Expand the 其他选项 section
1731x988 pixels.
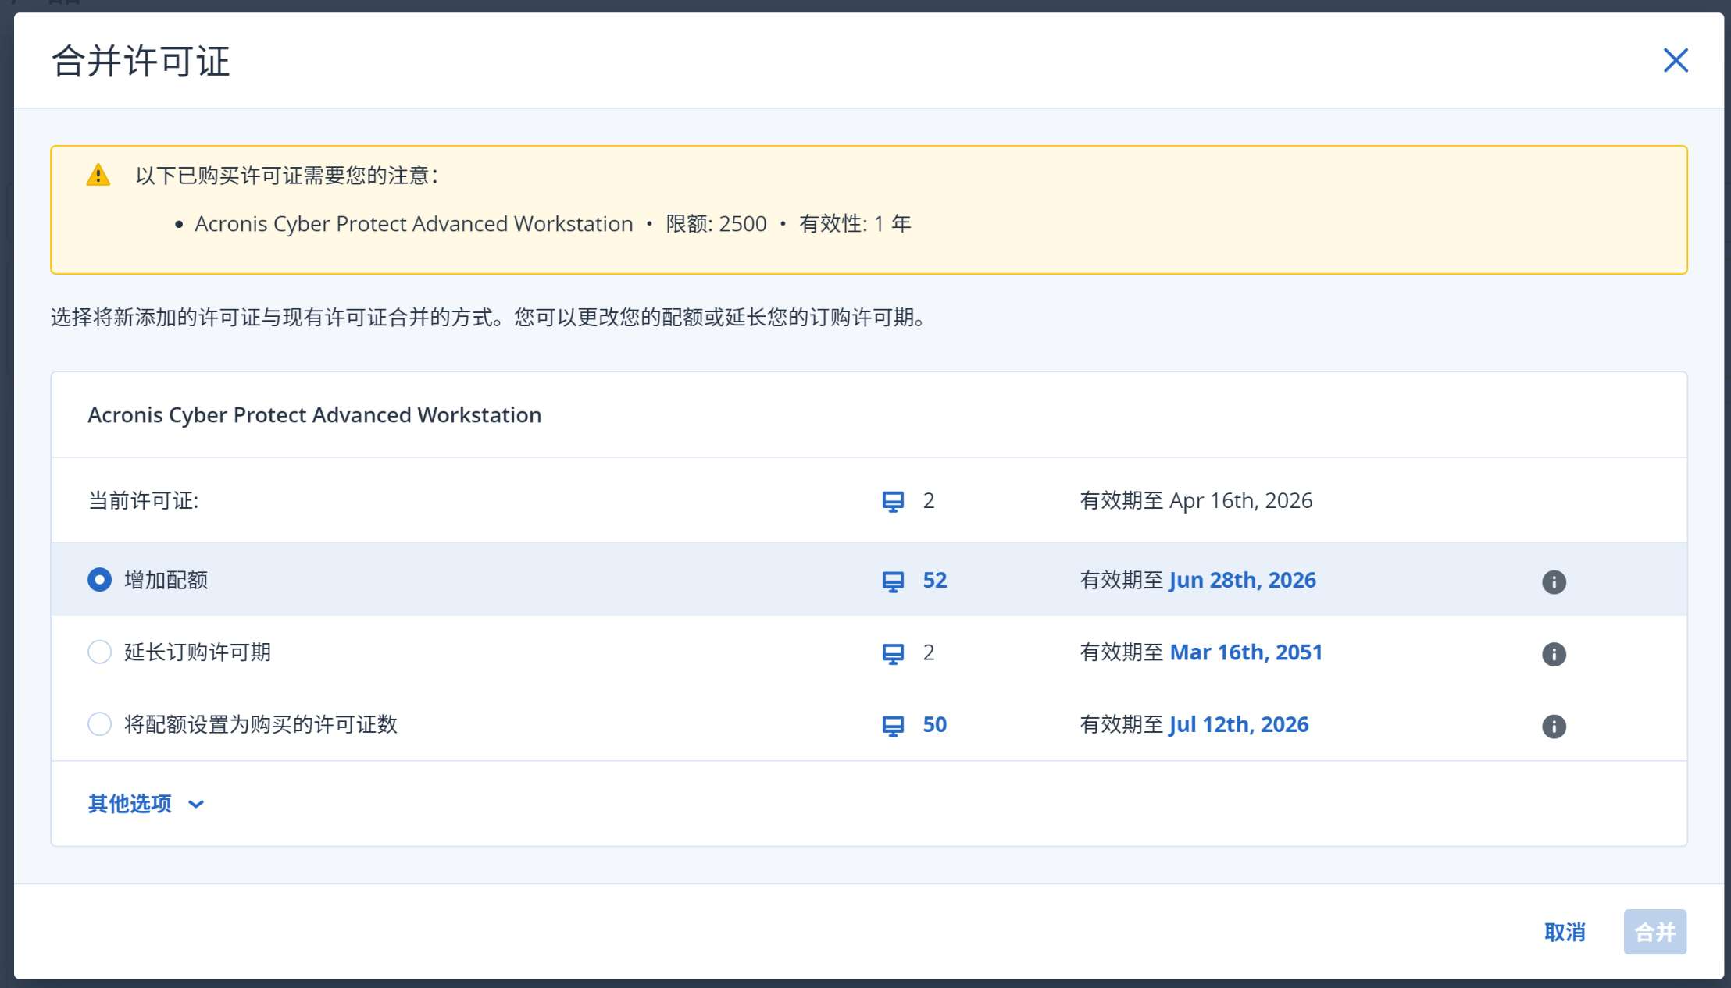(130, 803)
